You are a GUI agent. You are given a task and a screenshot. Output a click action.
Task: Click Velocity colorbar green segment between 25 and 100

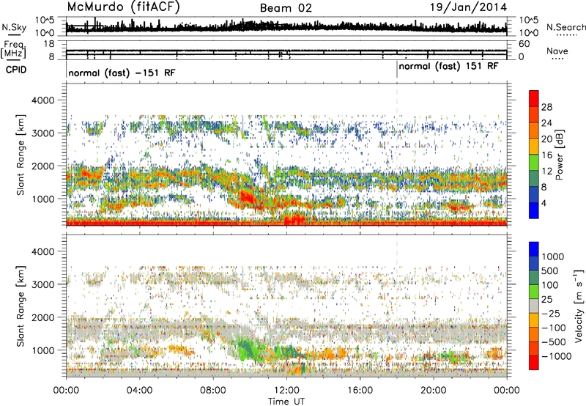(x=534, y=292)
